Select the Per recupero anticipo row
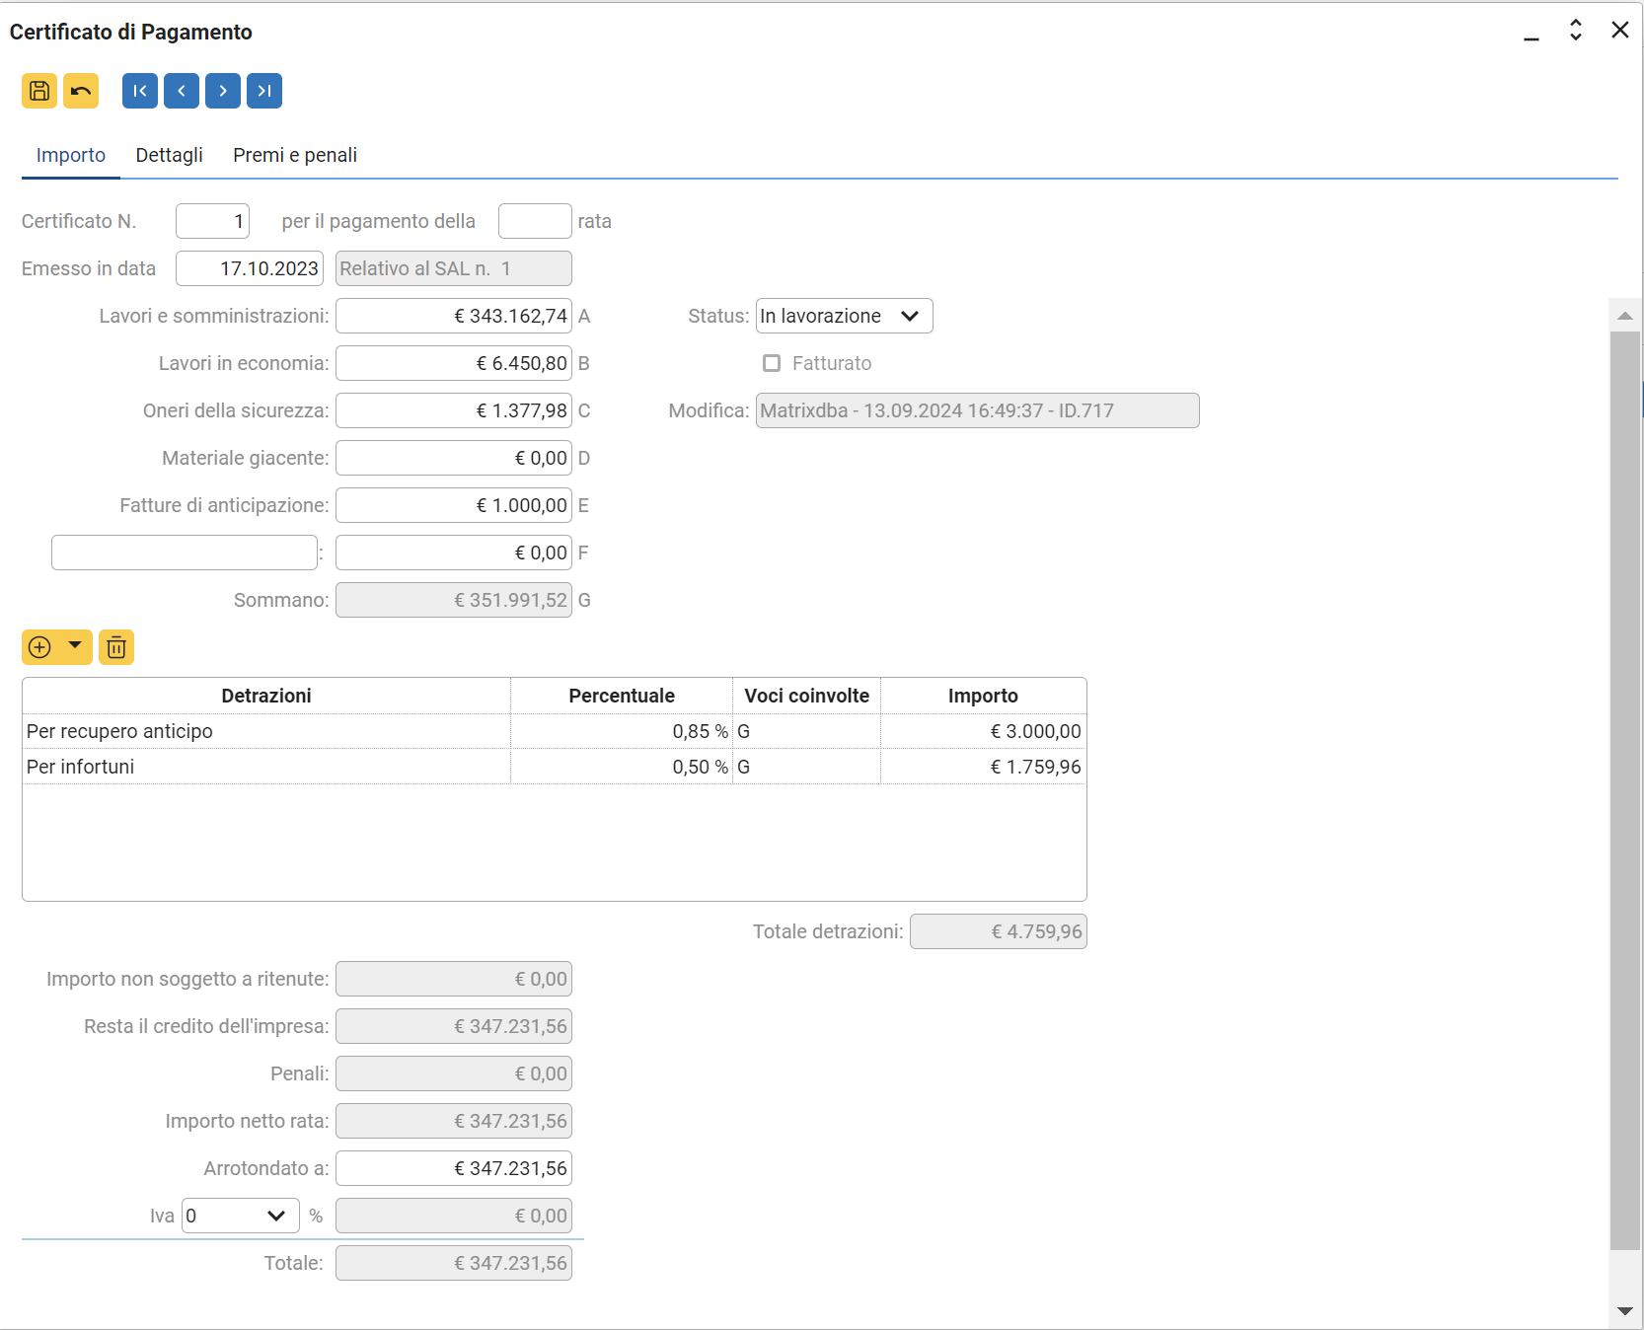Image resolution: width=1644 pixels, height=1330 pixels. pyautogui.click(x=266, y=731)
